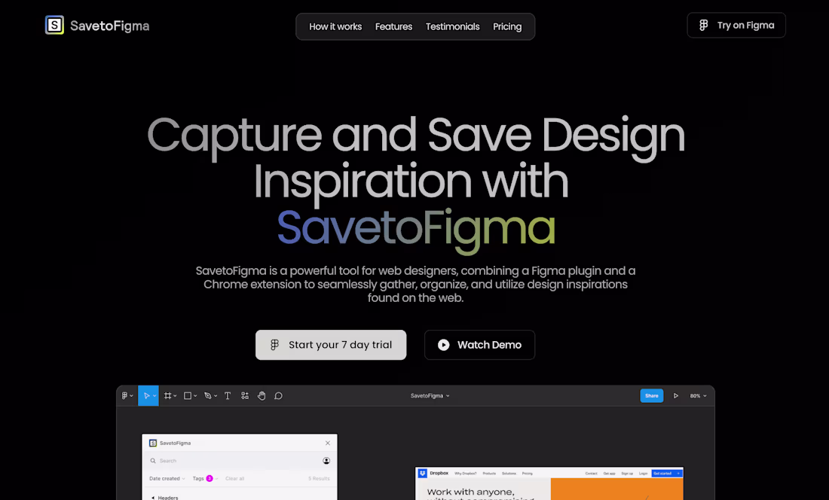Open the comment tool
This screenshot has height=500, width=829.
(x=278, y=395)
